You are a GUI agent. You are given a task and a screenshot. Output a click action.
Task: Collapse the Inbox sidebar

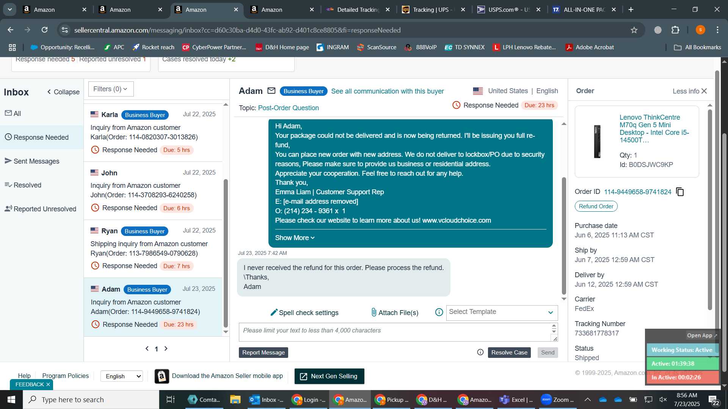pyautogui.click(x=63, y=92)
